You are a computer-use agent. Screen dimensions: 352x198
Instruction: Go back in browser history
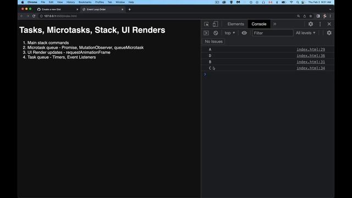click(21, 16)
